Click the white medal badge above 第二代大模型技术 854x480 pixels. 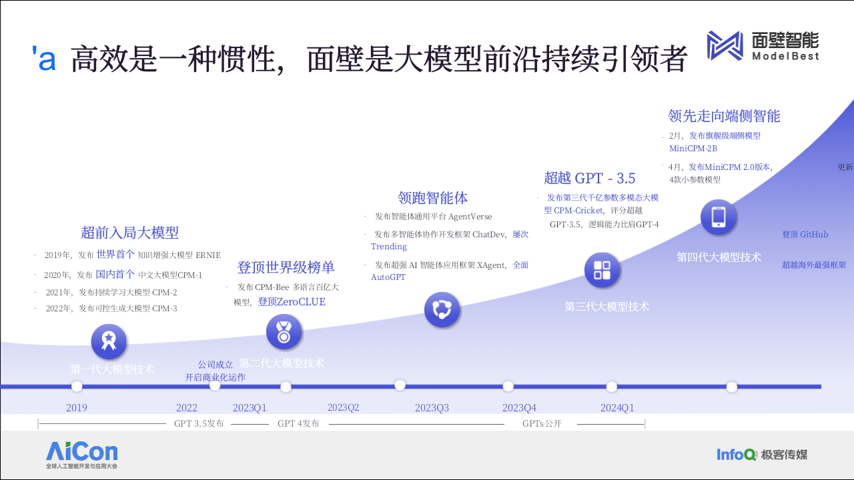coord(285,332)
